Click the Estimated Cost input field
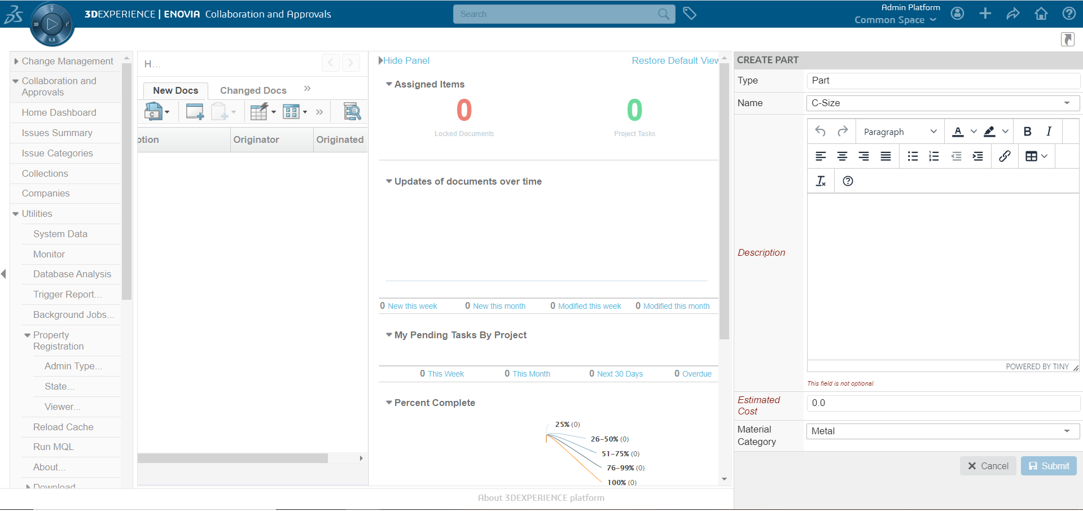This screenshot has width=1083, height=511. [942, 403]
